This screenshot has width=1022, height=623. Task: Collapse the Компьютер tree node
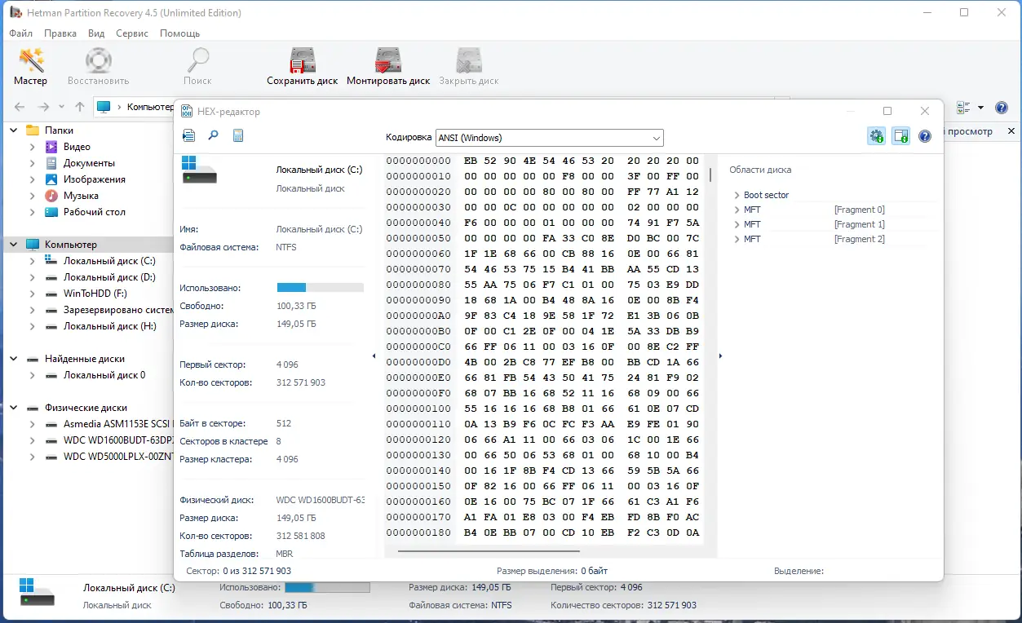pyautogui.click(x=14, y=245)
